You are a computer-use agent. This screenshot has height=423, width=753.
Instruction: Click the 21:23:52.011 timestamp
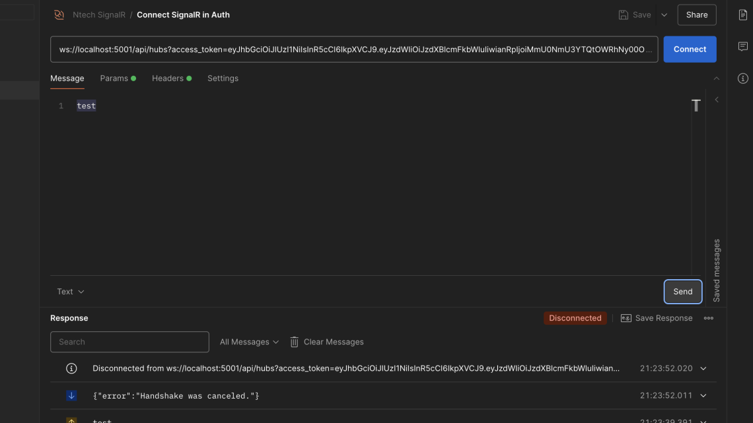(x=666, y=396)
